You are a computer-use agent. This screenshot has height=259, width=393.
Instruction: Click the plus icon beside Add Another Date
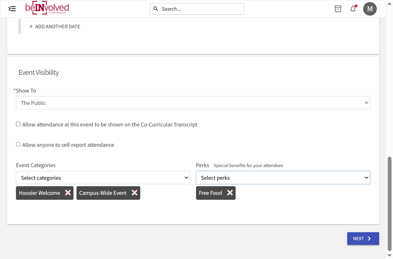point(31,27)
